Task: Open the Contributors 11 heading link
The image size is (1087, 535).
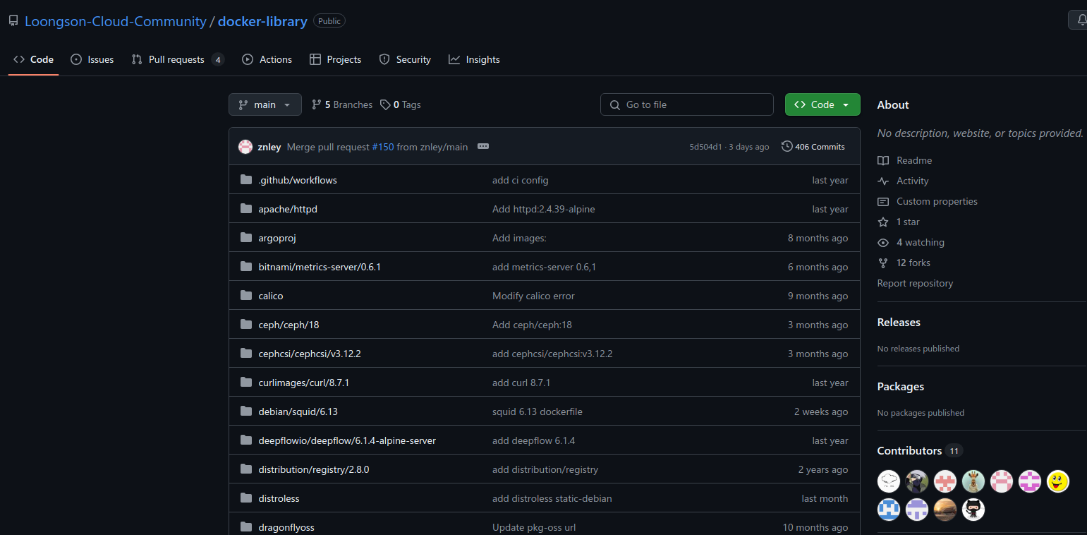Action: [x=920, y=450]
